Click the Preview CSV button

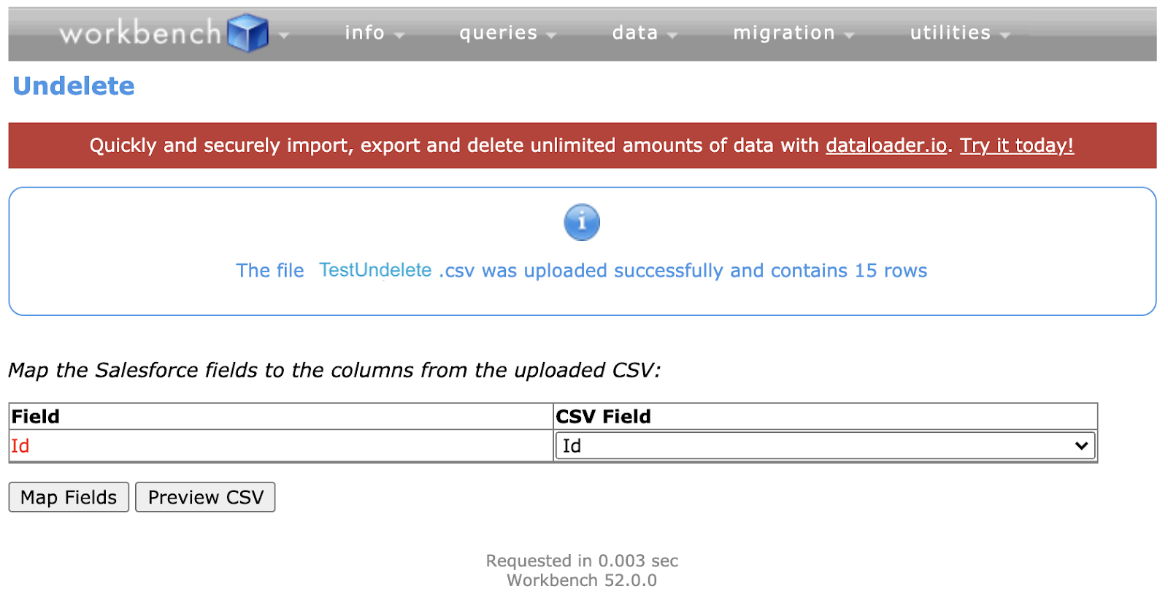click(205, 497)
